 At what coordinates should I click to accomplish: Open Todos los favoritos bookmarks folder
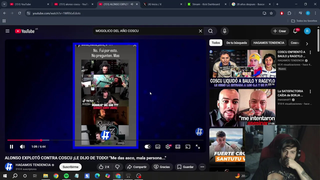point(304,21)
